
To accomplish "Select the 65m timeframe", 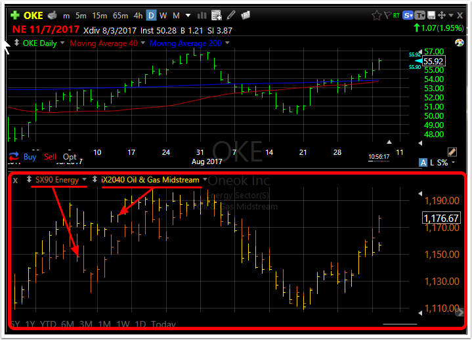I will (120, 16).
